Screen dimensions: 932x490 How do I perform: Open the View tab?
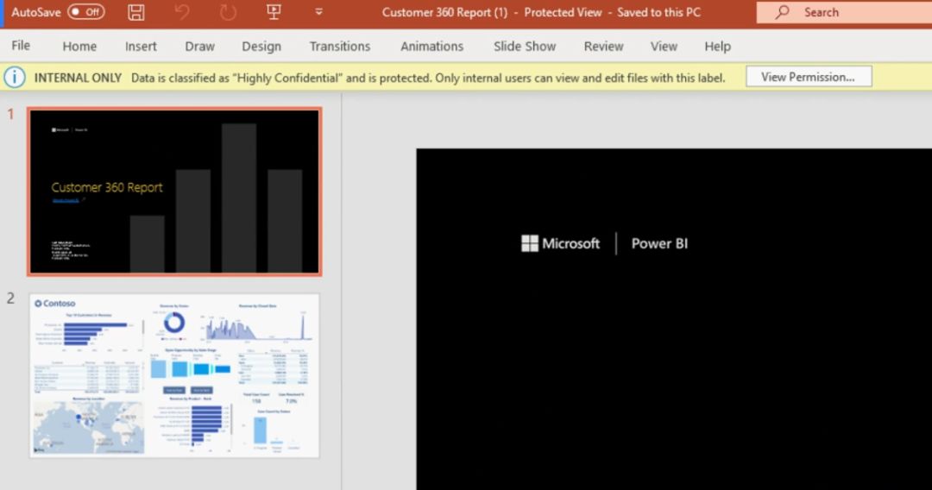(x=664, y=47)
